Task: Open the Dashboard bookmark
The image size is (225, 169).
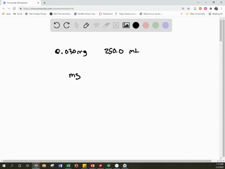Action: (106, 14)
